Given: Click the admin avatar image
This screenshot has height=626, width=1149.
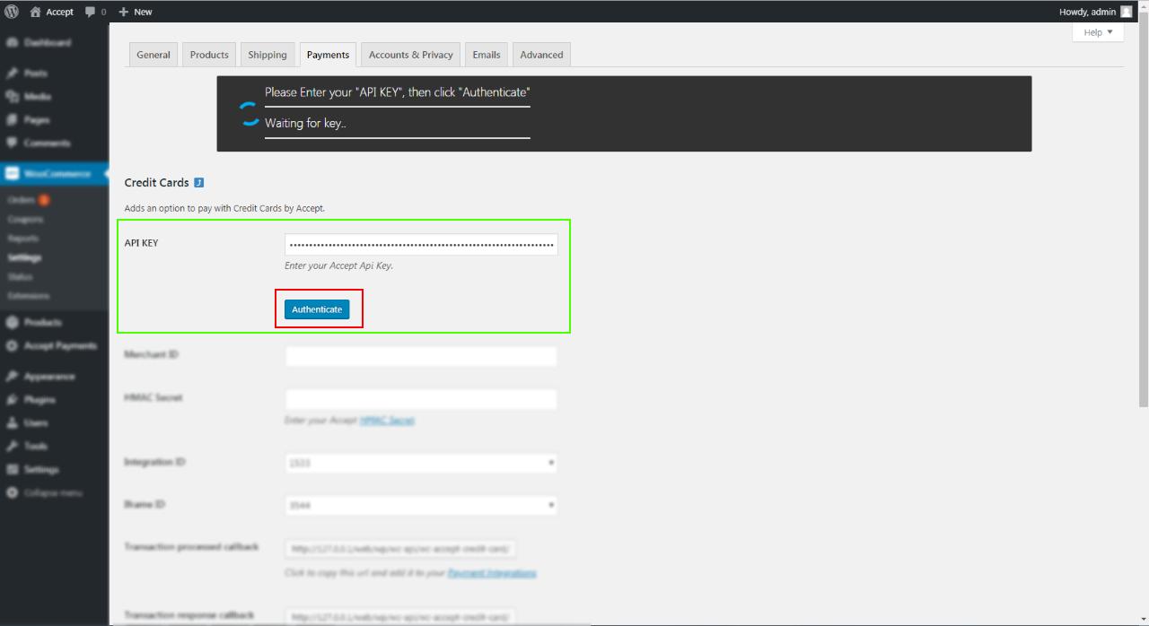Looking at the screenshot, I should 1126,12.
